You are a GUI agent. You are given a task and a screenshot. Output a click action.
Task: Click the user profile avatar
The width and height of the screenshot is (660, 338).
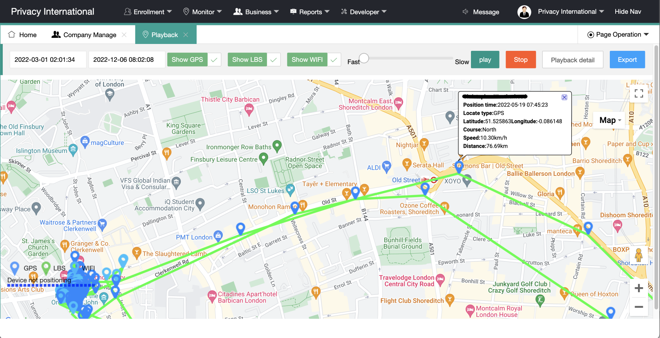click(524, 12)
